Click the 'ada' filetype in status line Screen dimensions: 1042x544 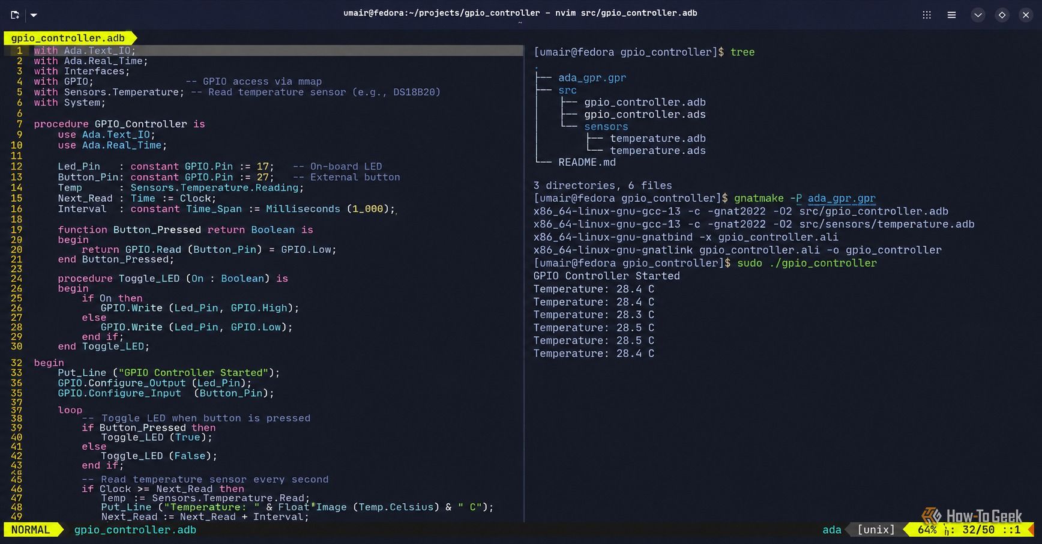click(831, 530)
